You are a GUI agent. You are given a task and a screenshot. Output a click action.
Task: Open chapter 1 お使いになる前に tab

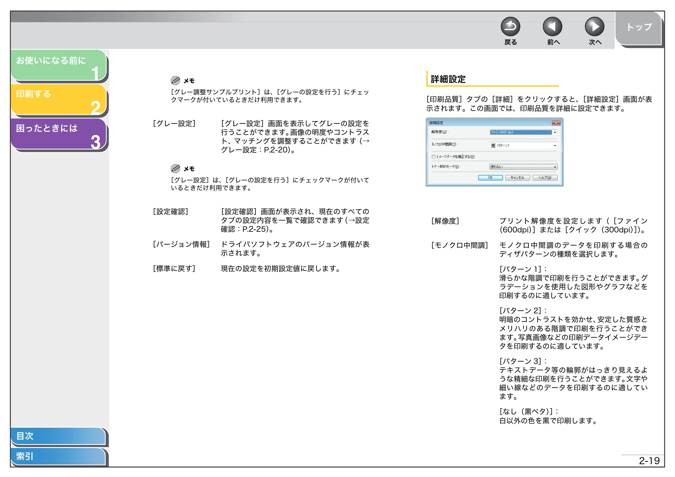(x=59, y=65)
